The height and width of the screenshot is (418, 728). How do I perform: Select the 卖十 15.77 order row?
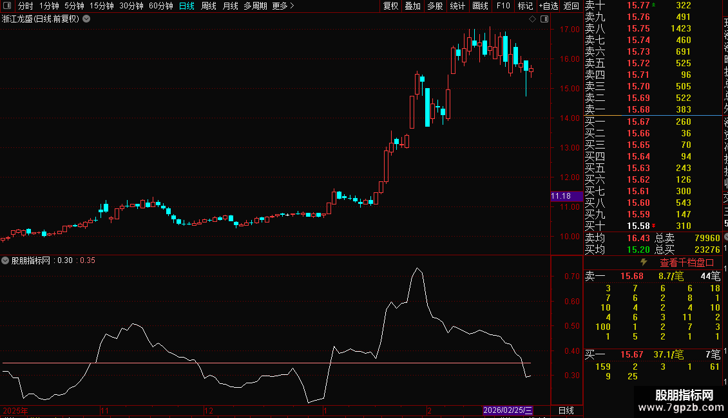tap(653, 5)
